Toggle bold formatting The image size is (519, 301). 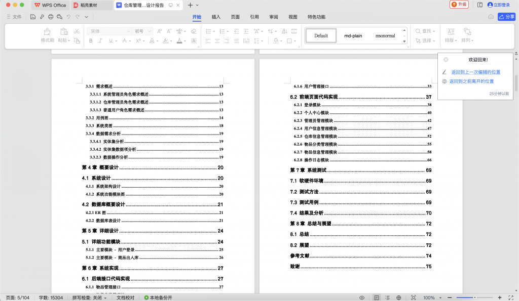[x=91, y=40]
